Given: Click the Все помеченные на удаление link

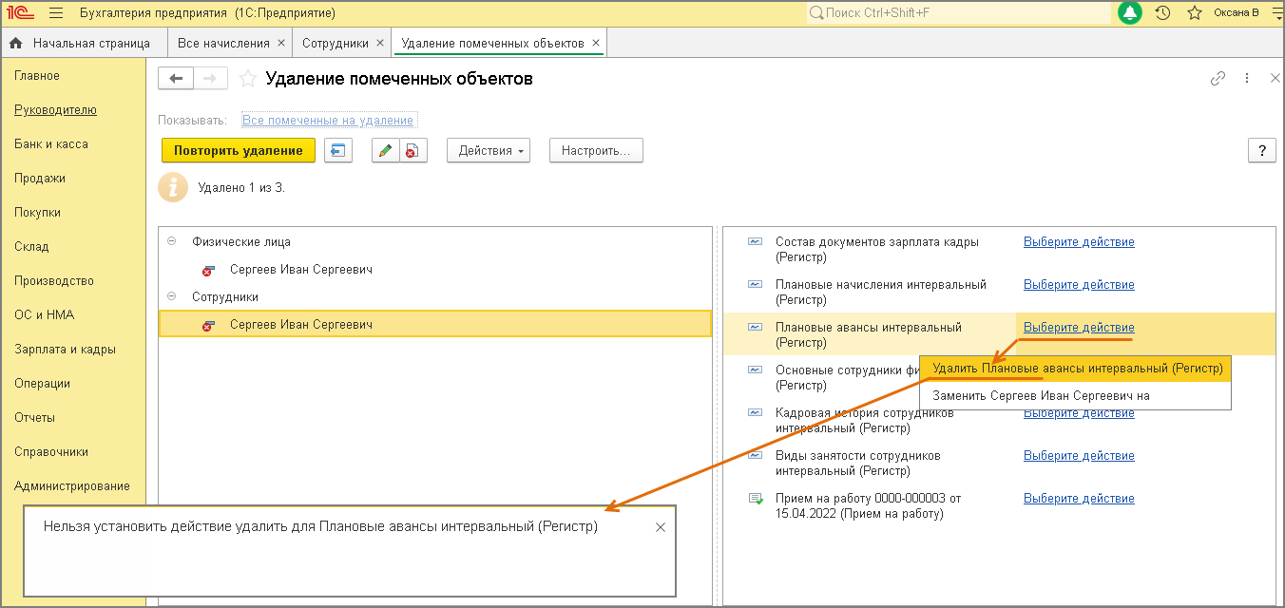Looking at the screenshot, I should coord(328,121).
